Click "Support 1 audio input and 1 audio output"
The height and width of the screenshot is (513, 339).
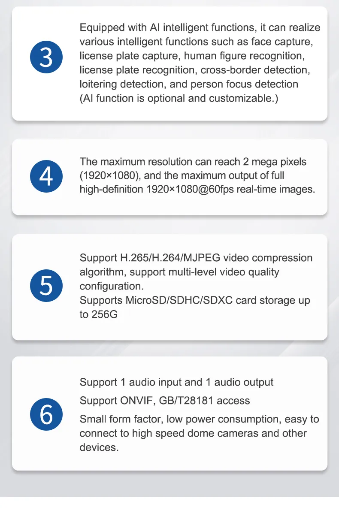(176, 382)
